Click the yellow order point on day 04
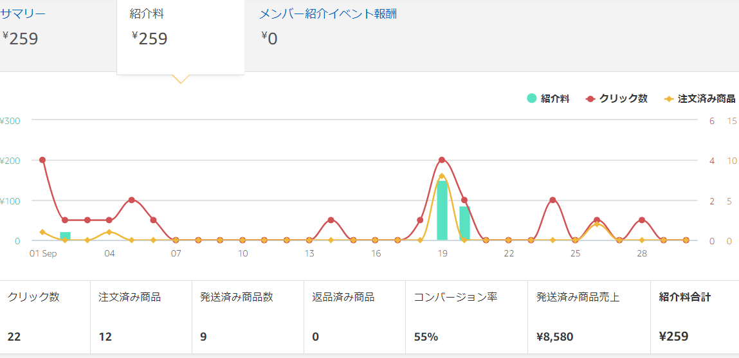This screenshot has width=739, height=358. click(x=109, y=232)
